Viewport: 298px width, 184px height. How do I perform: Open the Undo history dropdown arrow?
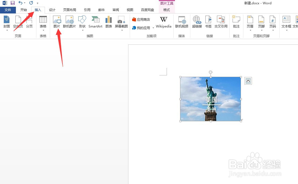[25, 3]
